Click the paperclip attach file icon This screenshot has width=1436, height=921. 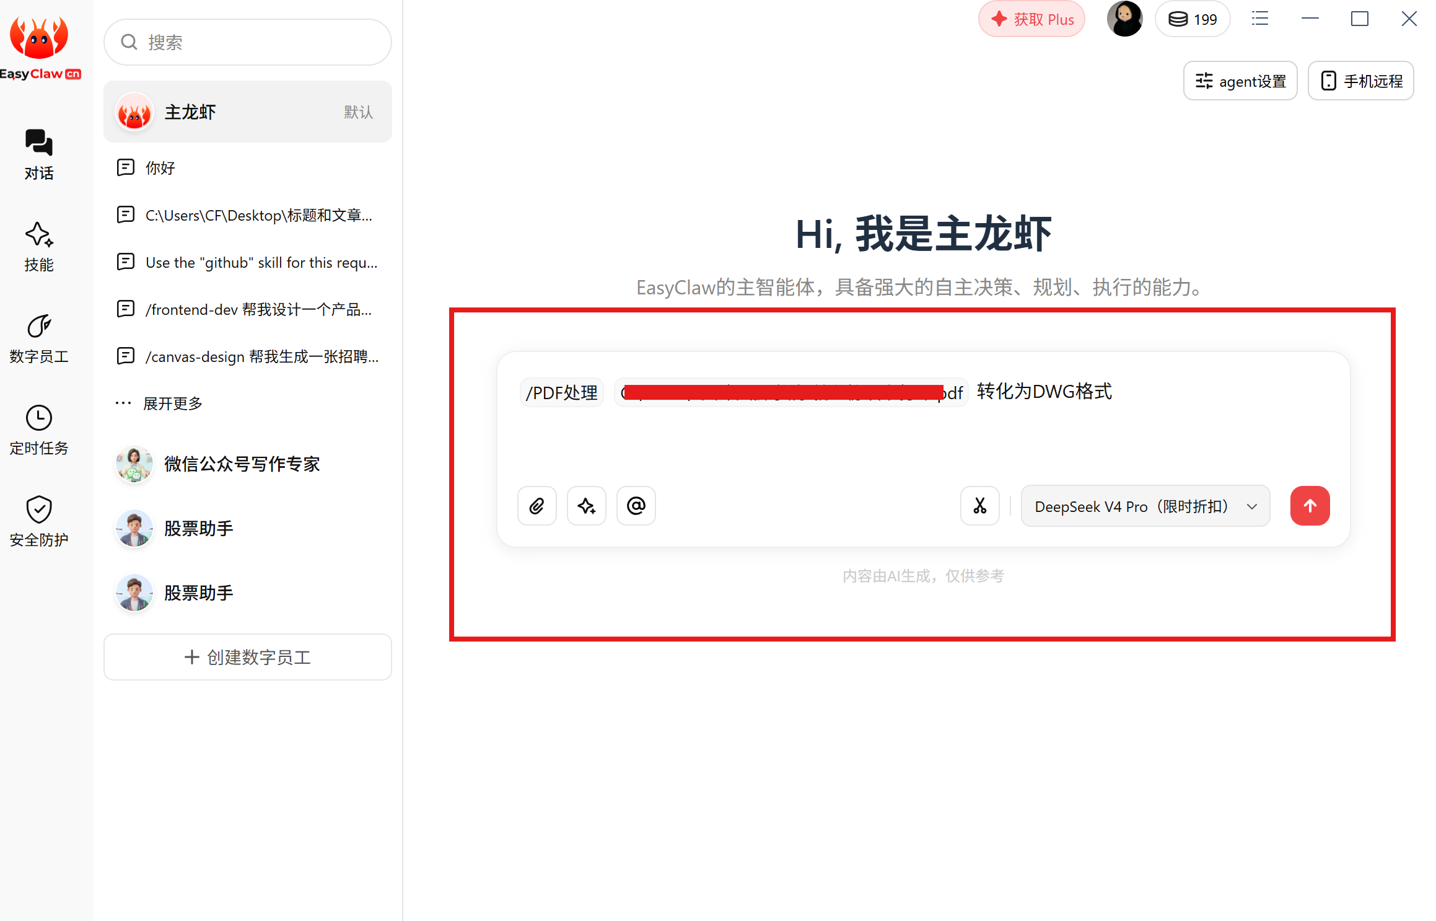(x=536, y=506)
